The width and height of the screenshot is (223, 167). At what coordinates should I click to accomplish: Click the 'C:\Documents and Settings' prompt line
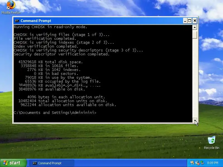(x=55, y=113)
